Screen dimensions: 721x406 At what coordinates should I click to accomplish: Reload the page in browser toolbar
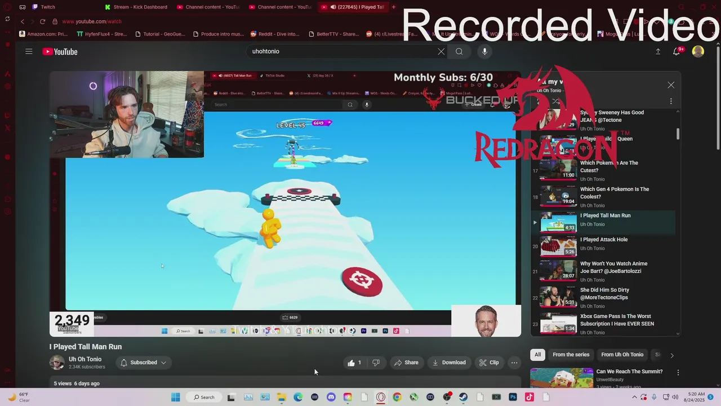coord(42,21)
